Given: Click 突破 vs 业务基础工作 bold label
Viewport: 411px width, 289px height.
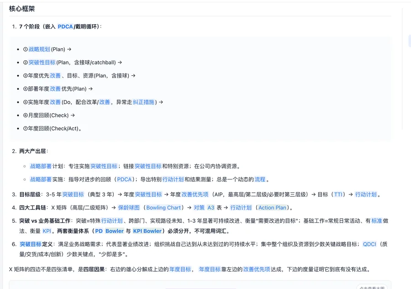Looking at the screenshot, I should coord(45,221).
